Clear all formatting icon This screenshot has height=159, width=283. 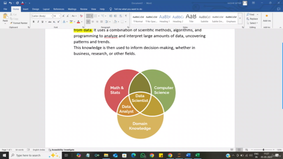[x=81, y=16]
